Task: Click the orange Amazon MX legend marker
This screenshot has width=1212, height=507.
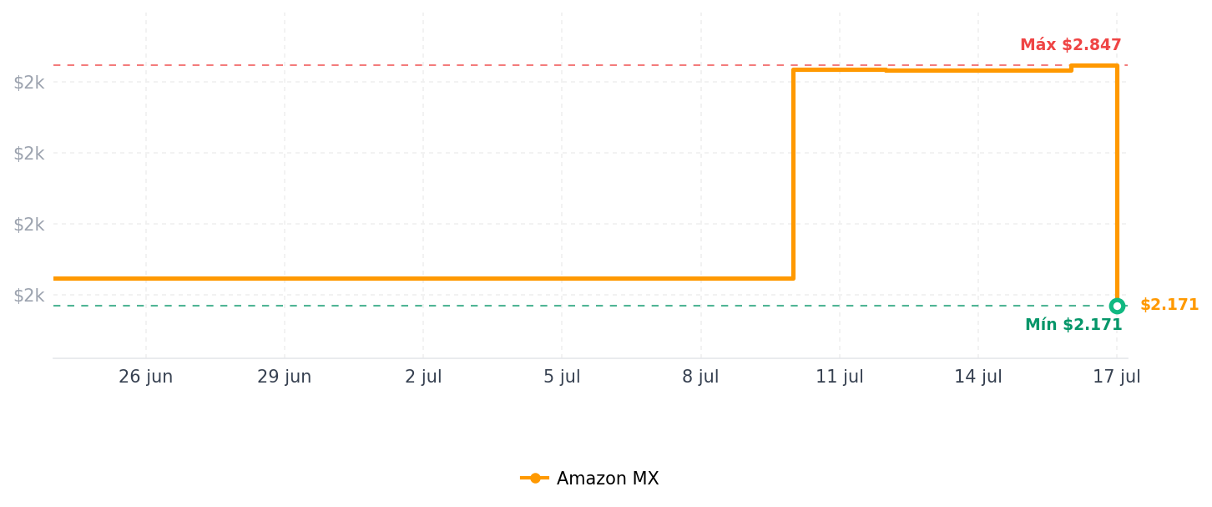Action: pyautogui.click(x=534, y=479)
